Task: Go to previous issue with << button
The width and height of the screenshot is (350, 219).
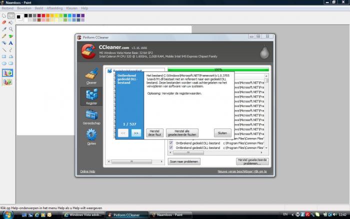Action: pyautogui.click(x=123, y=133)
